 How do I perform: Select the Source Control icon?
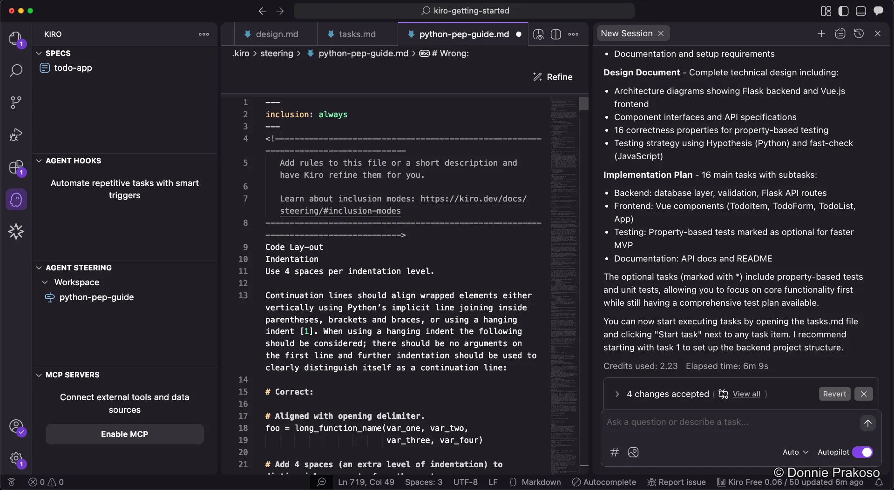[x=16, y=102]
